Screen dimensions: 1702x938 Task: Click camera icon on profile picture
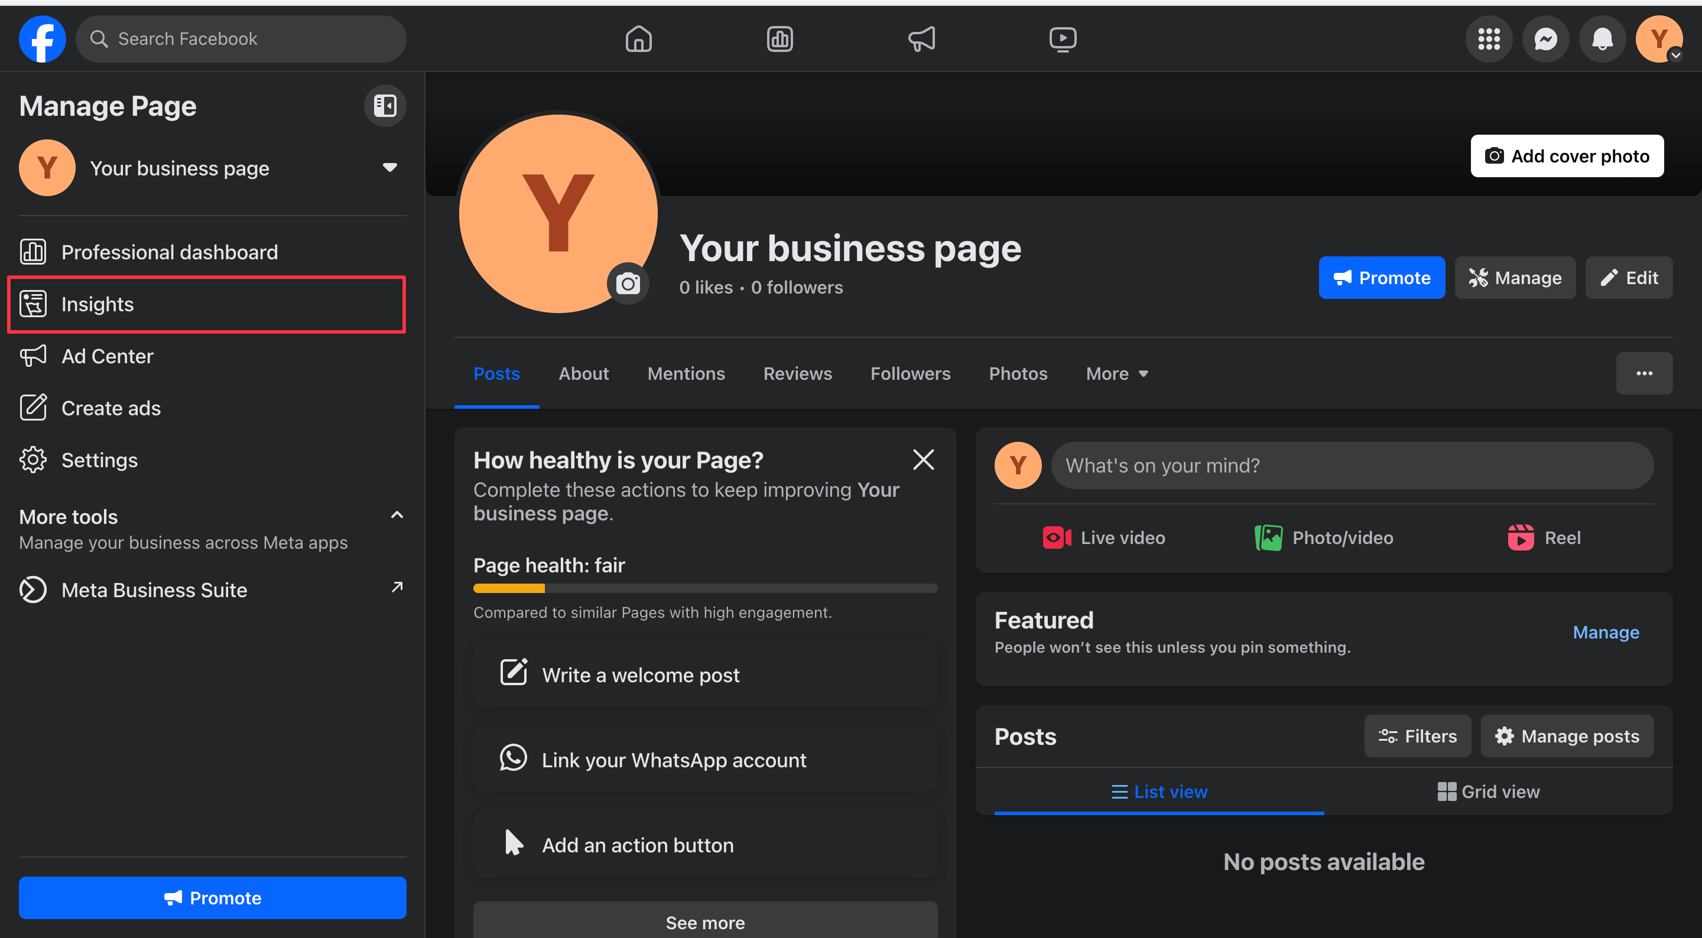(628, 284)
